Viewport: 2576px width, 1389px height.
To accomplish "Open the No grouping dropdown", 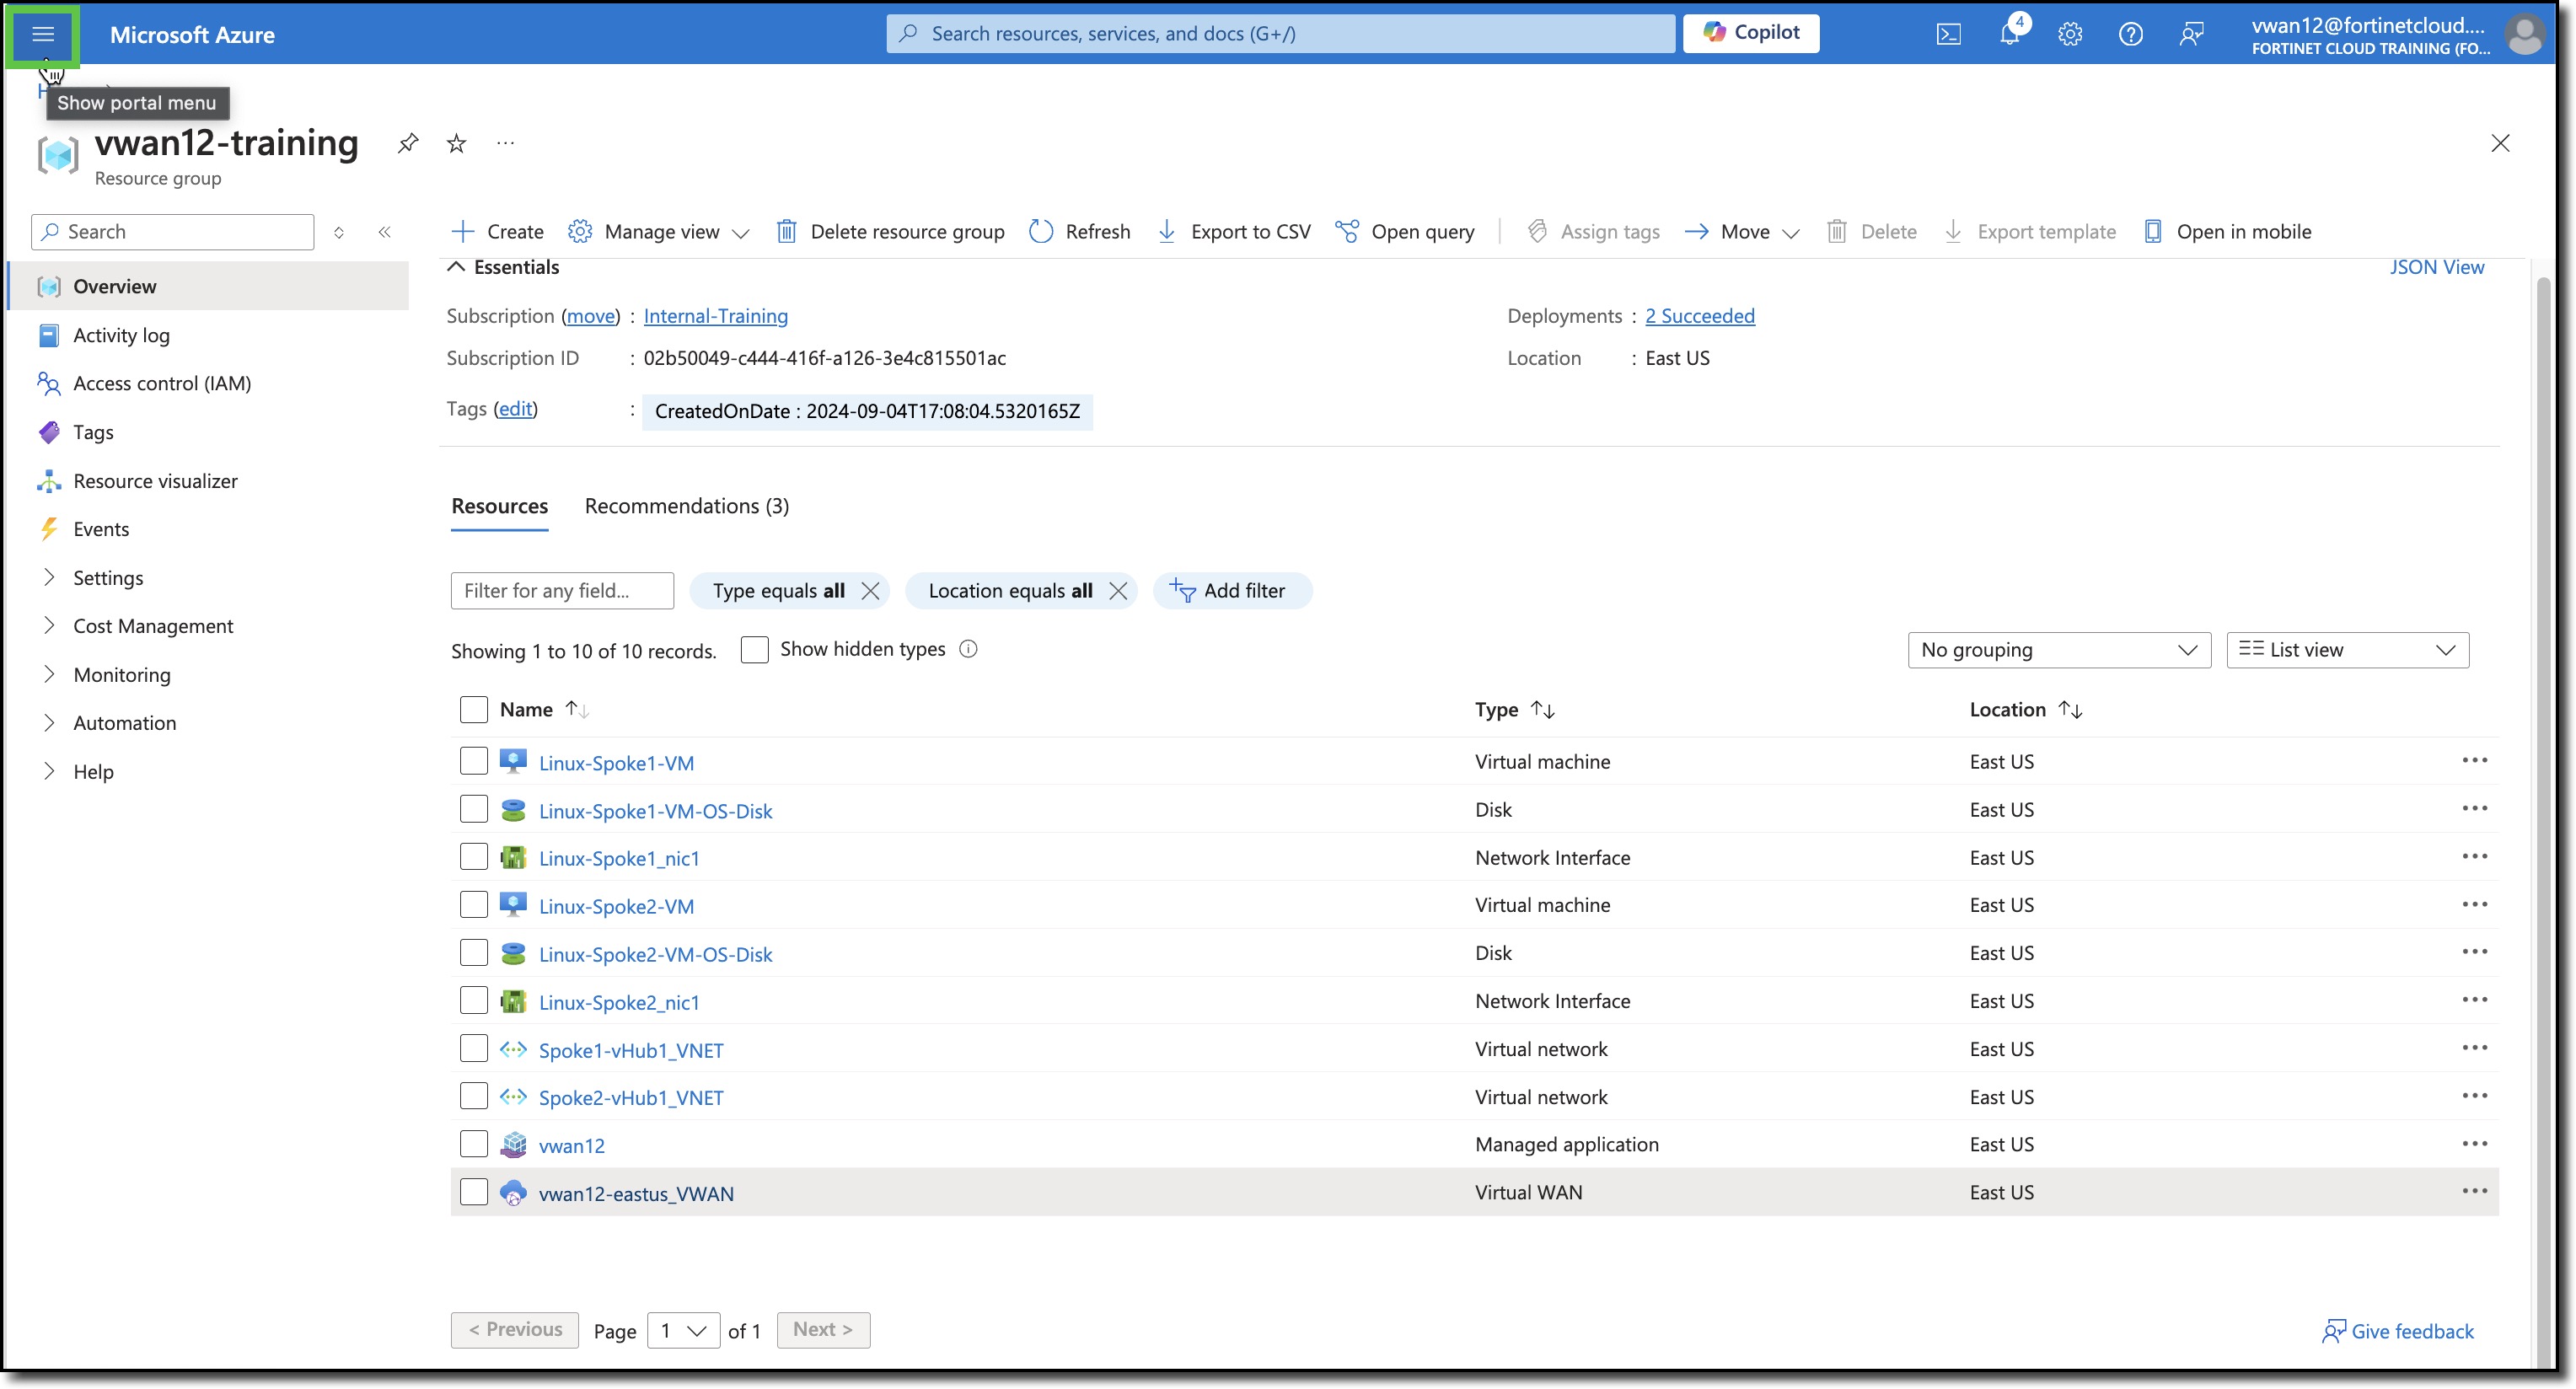I will [x=2058, y=650].
